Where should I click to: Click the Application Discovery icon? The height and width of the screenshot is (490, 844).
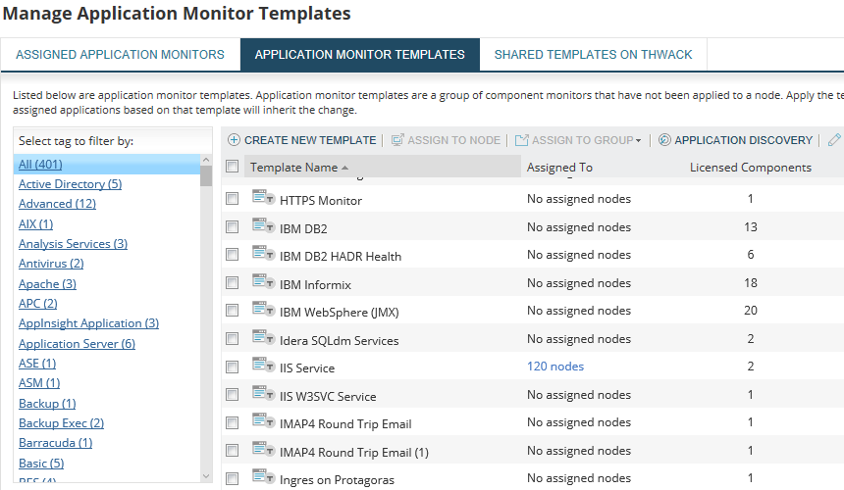coord(664,140)
